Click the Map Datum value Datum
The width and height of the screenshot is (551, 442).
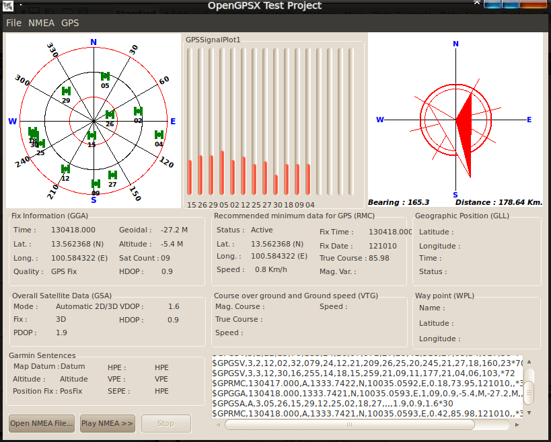73,366
